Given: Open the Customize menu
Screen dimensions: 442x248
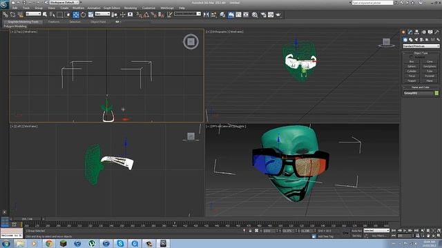Looking at the screenshot, I should pyautogui.click(x=148, y=8).
